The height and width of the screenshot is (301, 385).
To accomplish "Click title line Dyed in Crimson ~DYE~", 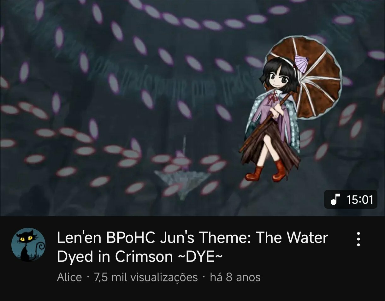I will point(140,257).
